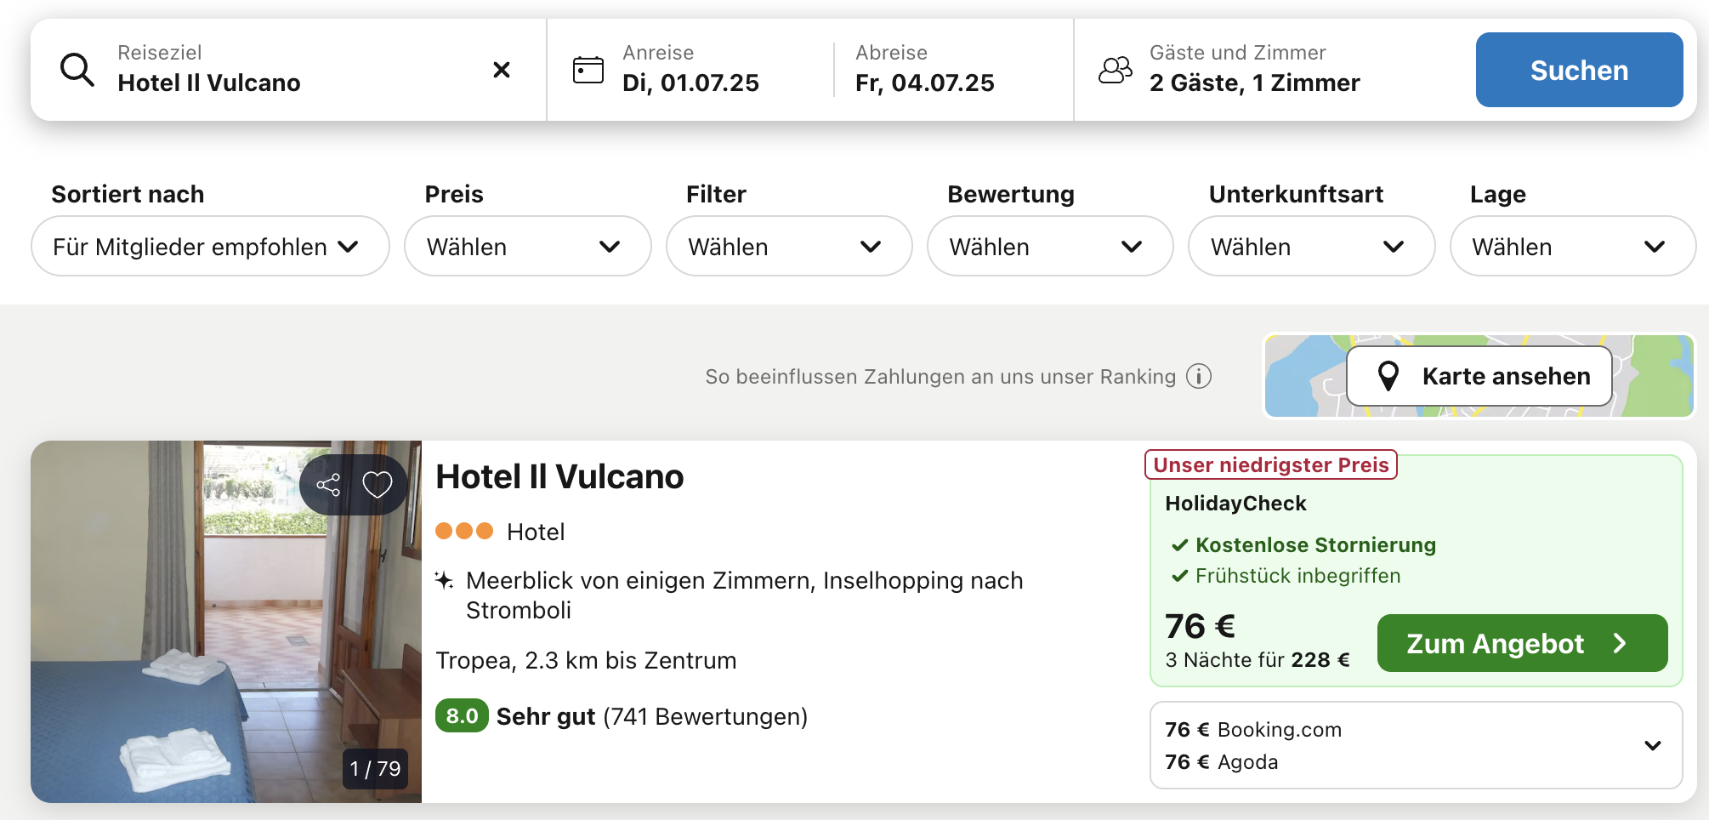Click the guests icon
This screenshot has width=1709, height=820.
point(1116,70)
